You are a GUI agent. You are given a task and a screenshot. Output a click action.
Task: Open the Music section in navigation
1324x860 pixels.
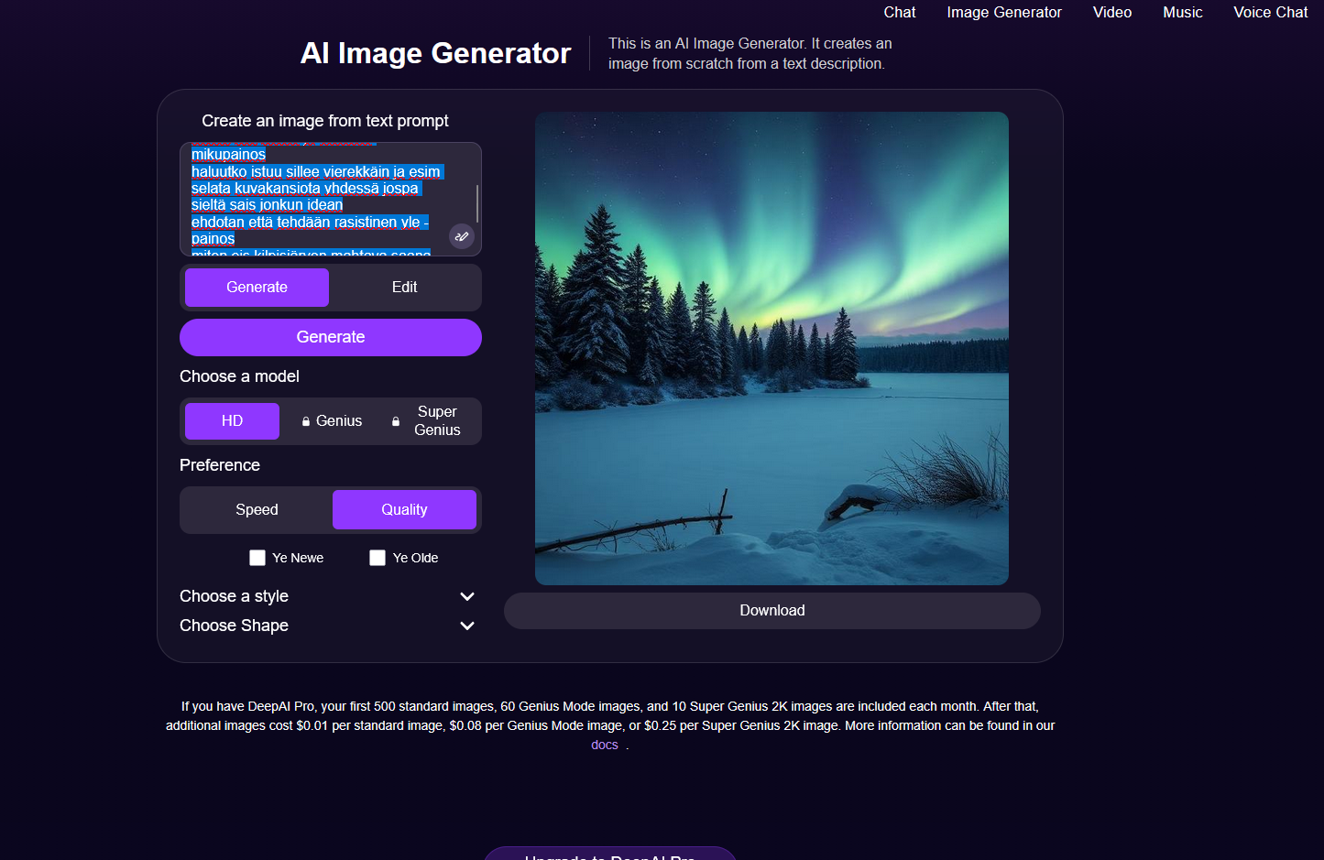[x=1183, y=12]
